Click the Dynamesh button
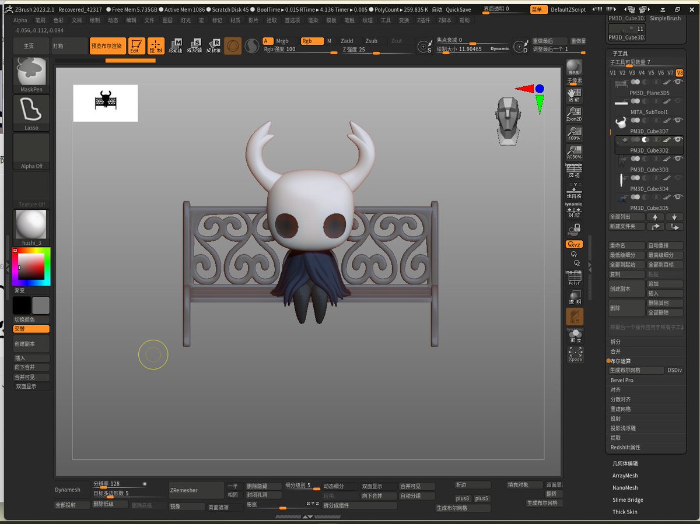Viewport: 700px width, 524px height. point(71,490)
